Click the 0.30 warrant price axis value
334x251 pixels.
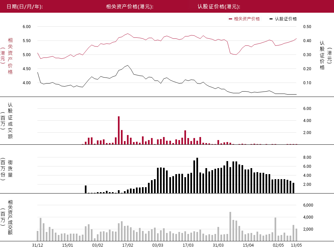[x=307, y=55]
